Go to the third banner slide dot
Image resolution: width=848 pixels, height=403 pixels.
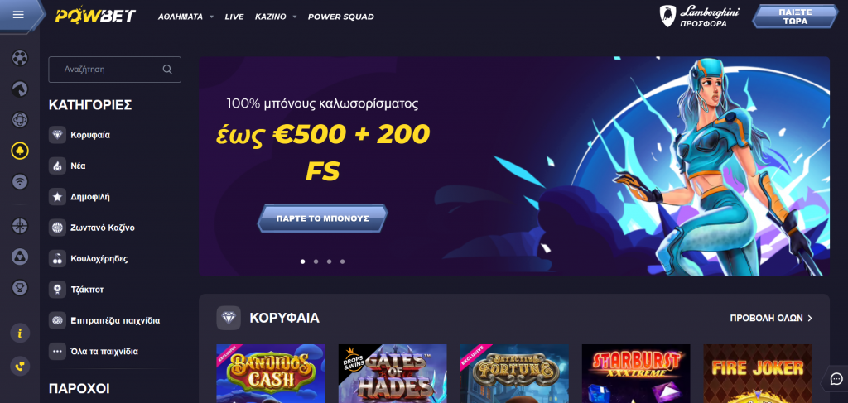pos(329,261)
